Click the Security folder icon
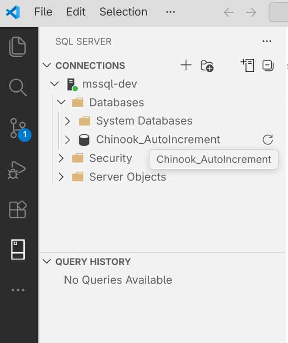 (78, 158)
